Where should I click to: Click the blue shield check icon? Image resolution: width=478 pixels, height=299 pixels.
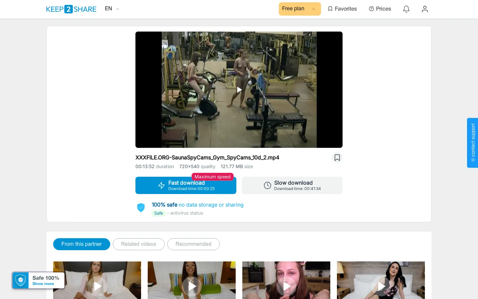coord(141,208)
